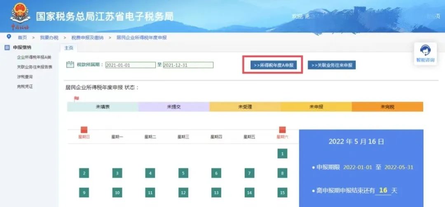The height and width of the screenshot is (207, 445).
Task: Select calendar day 2
Action: [x=84, y=173]
